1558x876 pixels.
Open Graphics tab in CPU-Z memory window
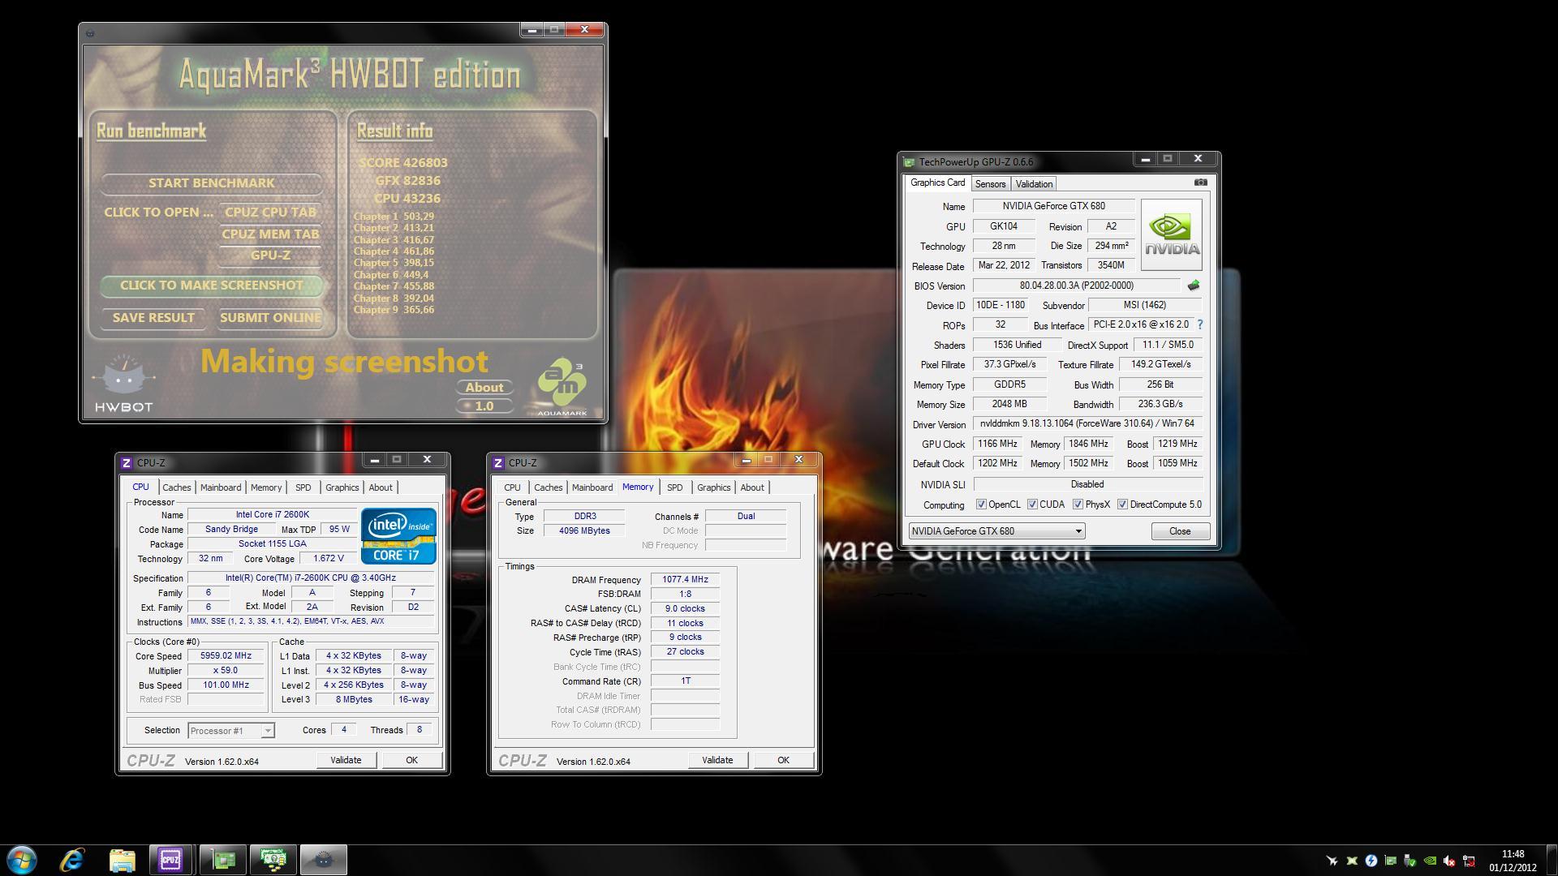click(713, 487)
